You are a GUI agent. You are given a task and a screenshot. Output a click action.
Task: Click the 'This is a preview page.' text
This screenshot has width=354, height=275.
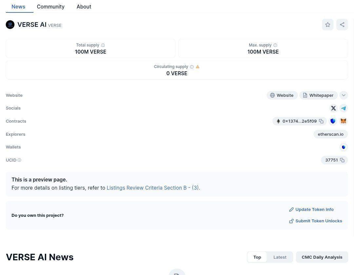click(39, 180)
